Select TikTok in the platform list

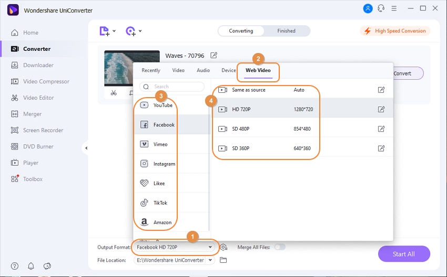coord(172,203)
